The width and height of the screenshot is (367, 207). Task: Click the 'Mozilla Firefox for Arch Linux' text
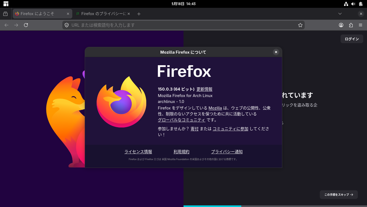pos(185,96)
